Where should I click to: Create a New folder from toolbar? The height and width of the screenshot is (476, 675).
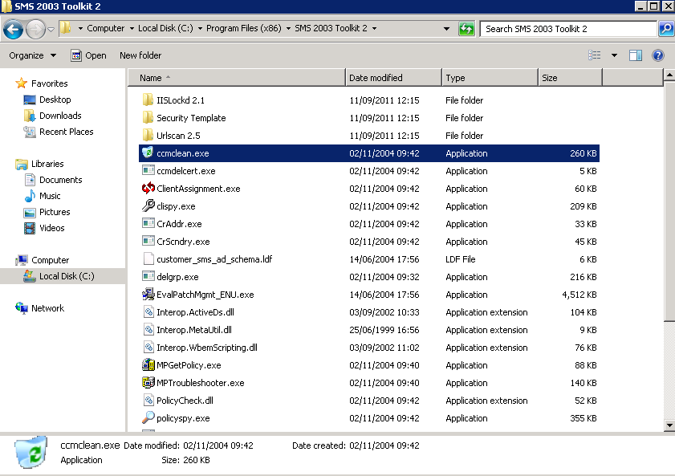click(x=140, y=55)
